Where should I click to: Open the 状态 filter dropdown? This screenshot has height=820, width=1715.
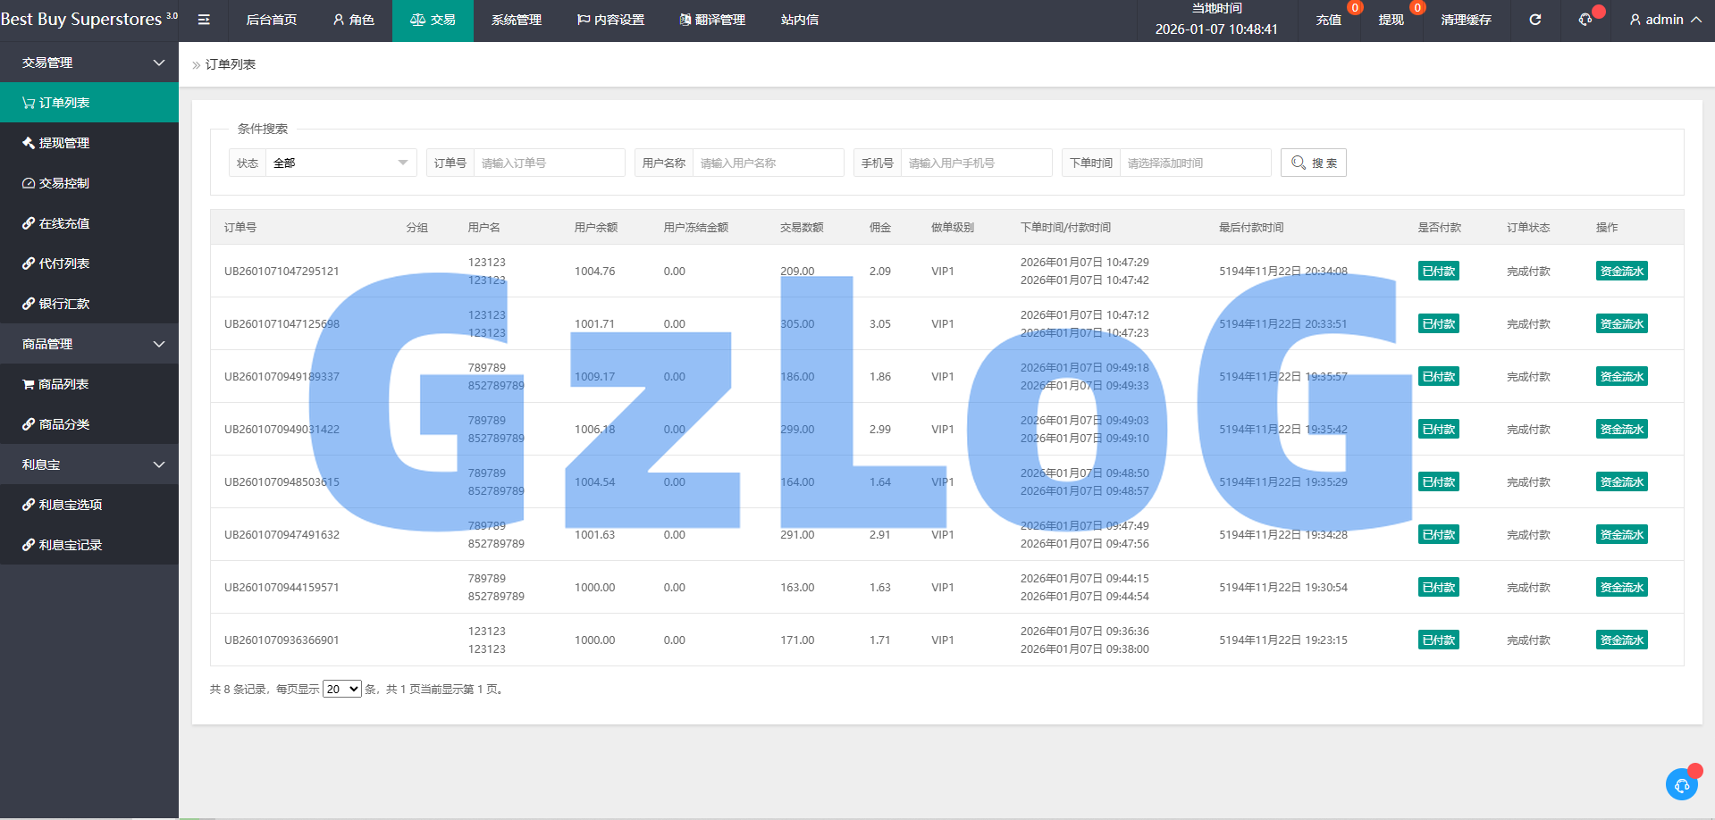pyautogui.click(x=340, y=163)
